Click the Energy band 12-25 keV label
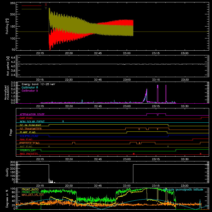This screenshot has width=212, height=212. click(x=38, y=84)
